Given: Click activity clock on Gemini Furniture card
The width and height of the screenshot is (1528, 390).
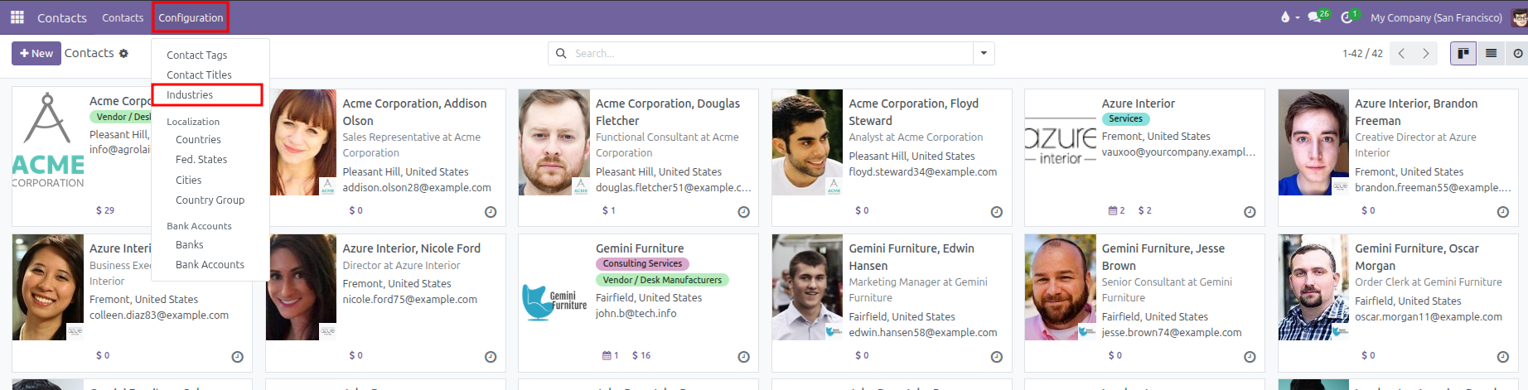Looking at the screenshot, I should 744,357.
